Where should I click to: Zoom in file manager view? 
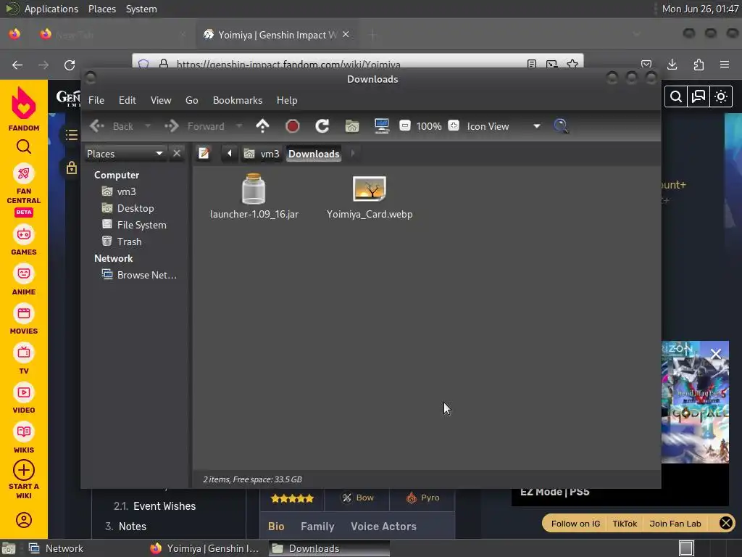454,126
